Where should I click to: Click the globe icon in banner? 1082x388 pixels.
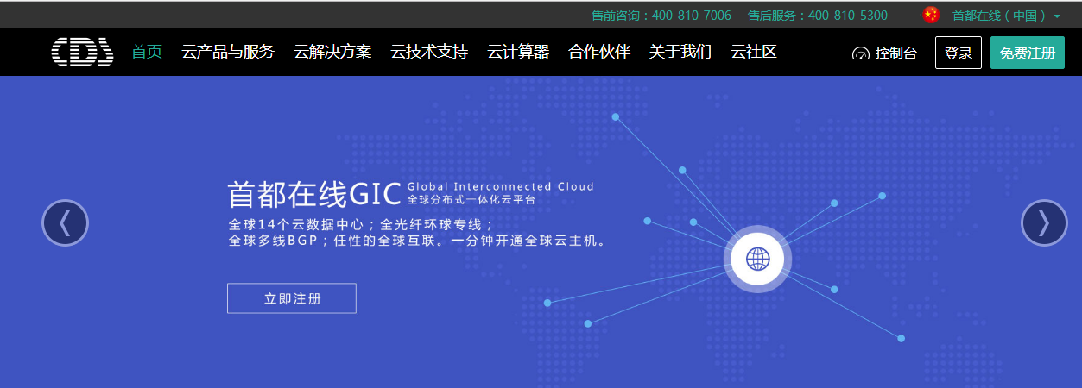(757, 258)
